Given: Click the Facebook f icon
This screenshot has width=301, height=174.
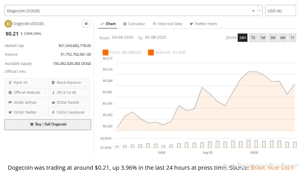Looking at the screenshot, I should tap(53, 112).
